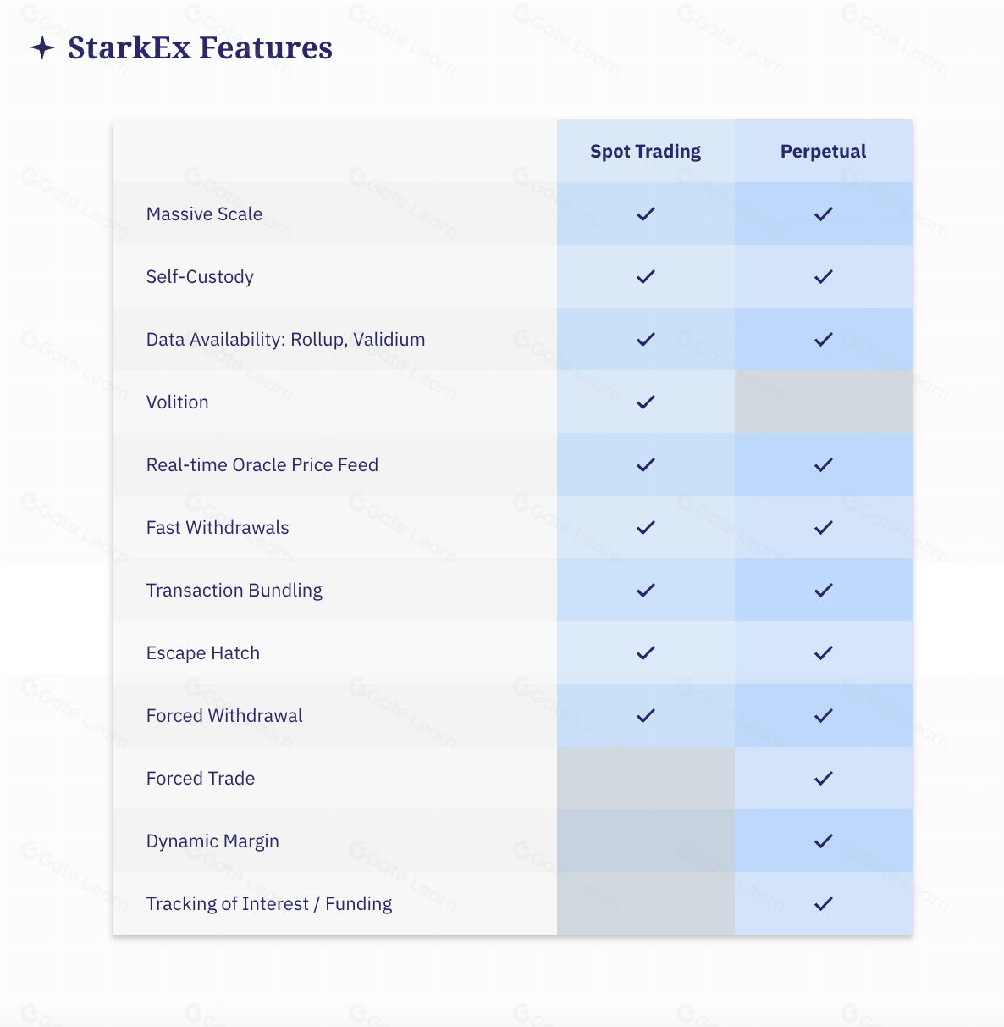This screenshot has height=1027, width=1004.
Task: Click the Data Availability: Rollup, Validium label
Action: pyautogui.click(x=285, y=340)
